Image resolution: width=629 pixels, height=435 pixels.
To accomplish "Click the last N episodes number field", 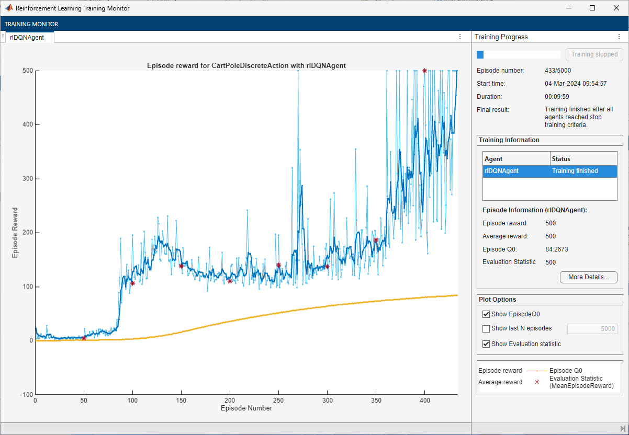I will tap(592, 329).
